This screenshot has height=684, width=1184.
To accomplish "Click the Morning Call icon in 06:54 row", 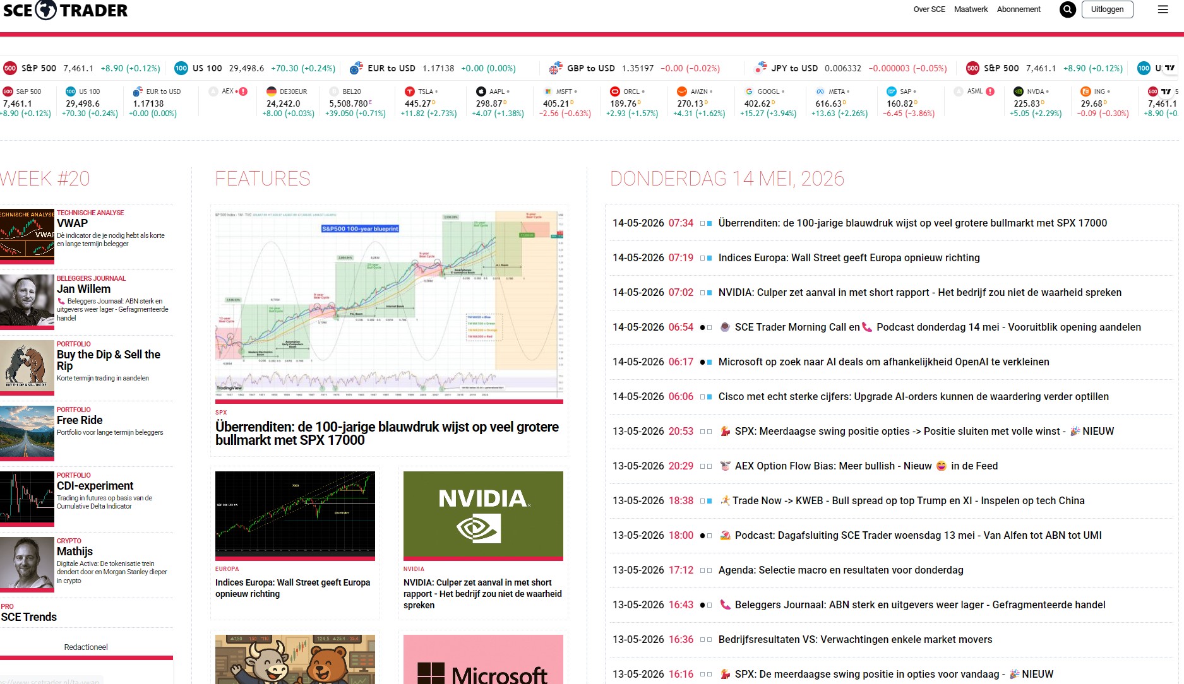I will coord(725,327).
